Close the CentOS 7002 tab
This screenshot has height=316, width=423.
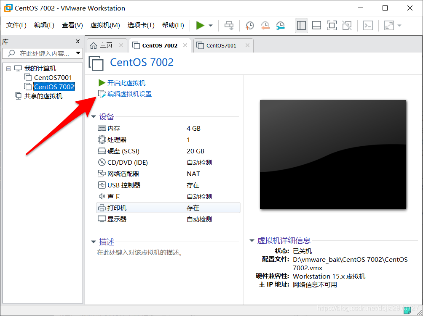[185, 45]
